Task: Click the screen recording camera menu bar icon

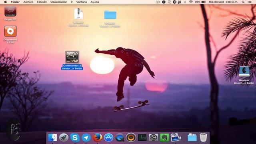Action: pos(158,2)
